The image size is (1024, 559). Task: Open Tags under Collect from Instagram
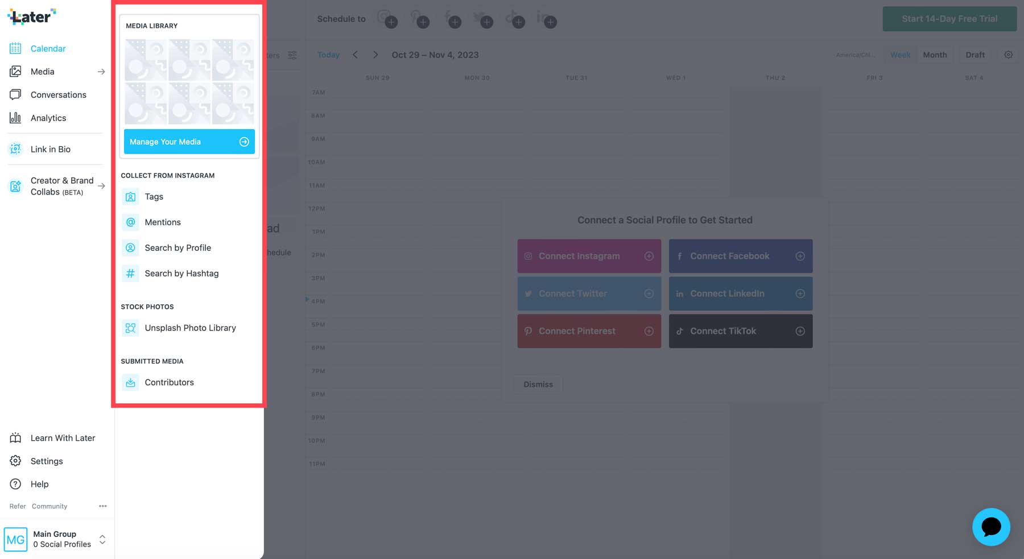pyautogui.click(x=154, y=197)
